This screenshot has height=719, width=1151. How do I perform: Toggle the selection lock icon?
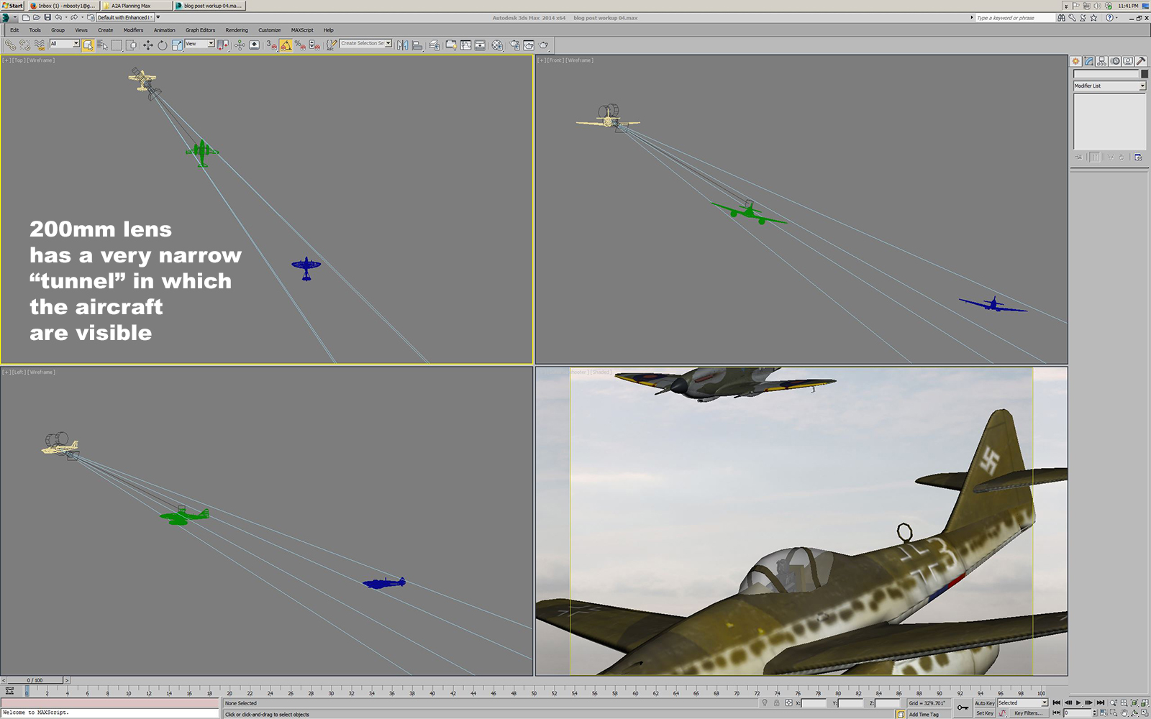click(776, 703)
